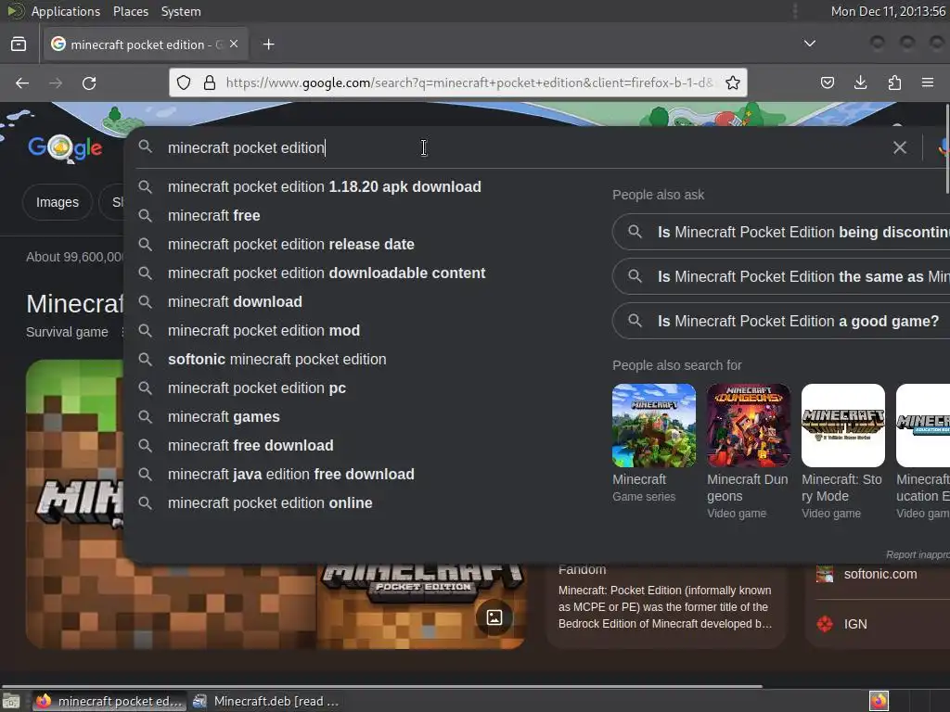Select suggestion 'softonic minecraft pocket edition'
950x712 pixels.
pos(276,359)
